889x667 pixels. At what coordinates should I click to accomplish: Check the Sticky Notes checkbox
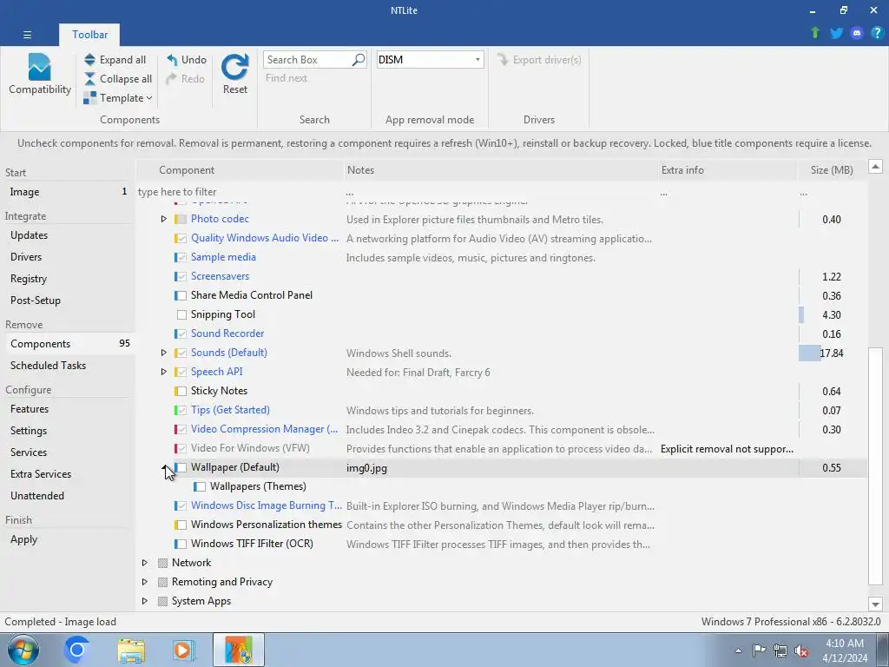coord(181,392)
